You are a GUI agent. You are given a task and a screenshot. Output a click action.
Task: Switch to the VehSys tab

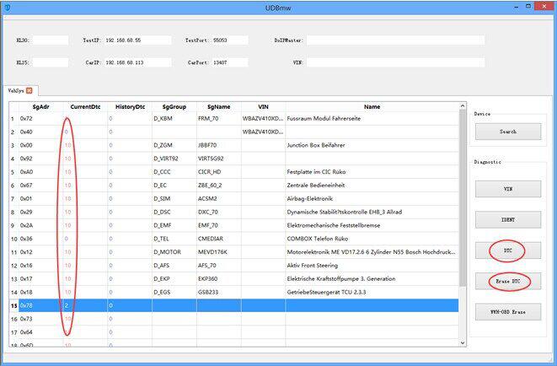point(14,90)
